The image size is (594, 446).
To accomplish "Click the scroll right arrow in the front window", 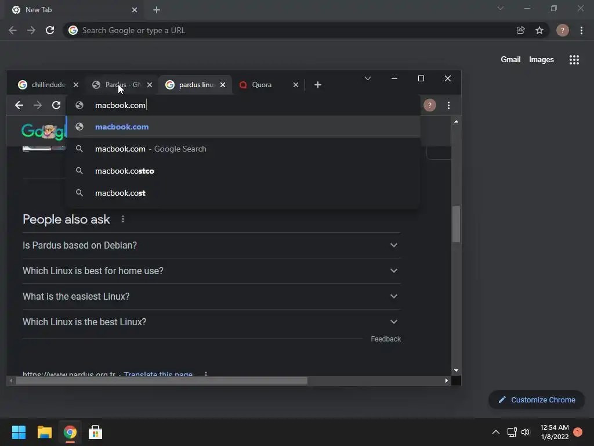I will pyautogui.click(x=446, y=380).
